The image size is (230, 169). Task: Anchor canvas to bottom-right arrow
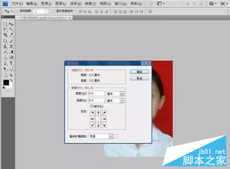(x=104, y=125)
